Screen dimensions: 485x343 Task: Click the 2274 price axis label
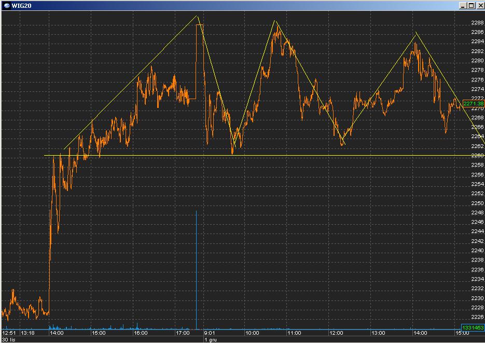click(477, 89)
